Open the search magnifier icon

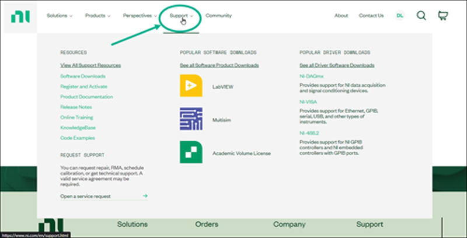pos(421,16)
